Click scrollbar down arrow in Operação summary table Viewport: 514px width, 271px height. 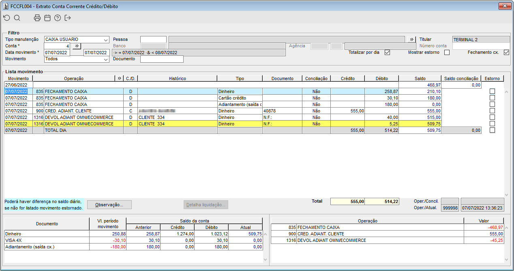pos(506,259)
